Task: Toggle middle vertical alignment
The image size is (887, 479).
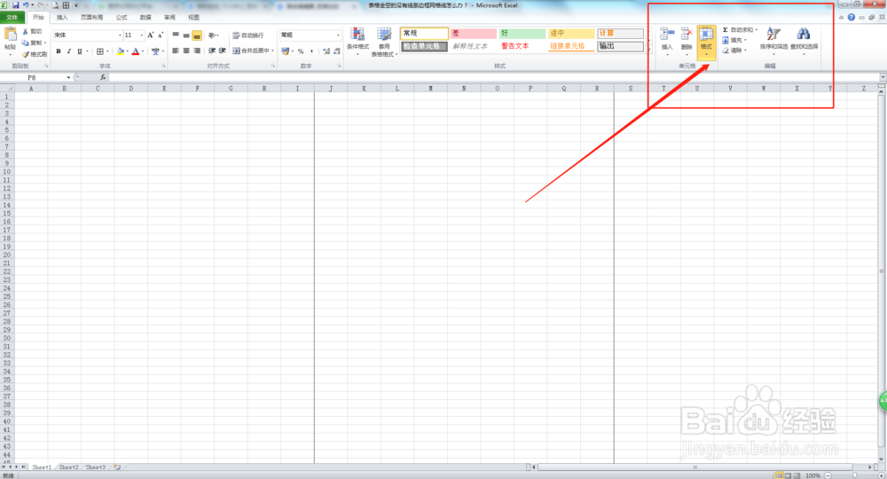Action: (x=186, y=35)
